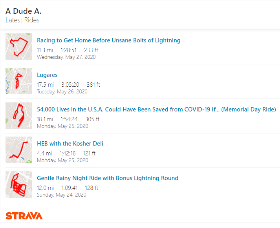
Task: Click the Strava logo
Action: click(x=24, y=216)
